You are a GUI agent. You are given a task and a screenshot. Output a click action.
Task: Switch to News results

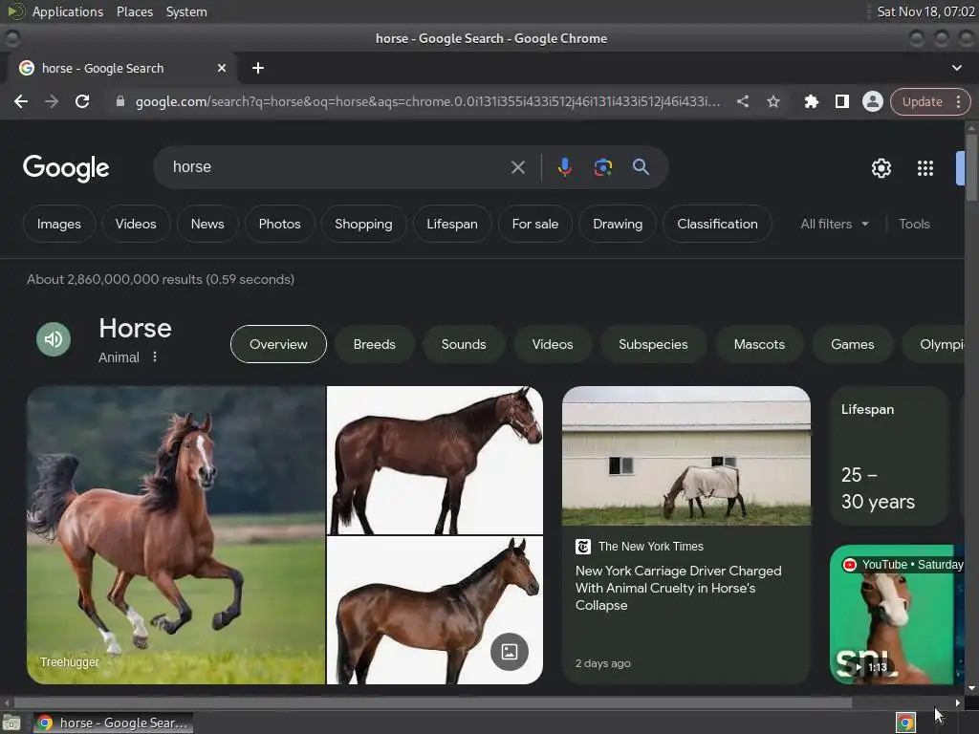pos(207,224)
